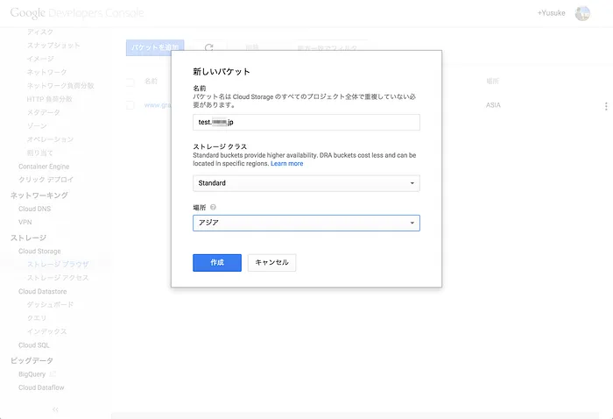Viewport: 613px width, 419px height.
Task: Open Cloud DNS in the sidebar
Action: (34, 209)
